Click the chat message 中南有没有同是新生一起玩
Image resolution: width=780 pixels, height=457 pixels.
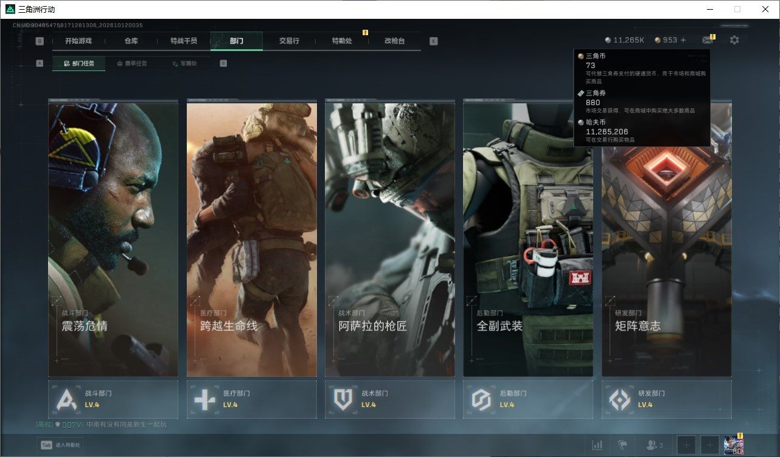(127, 425)
